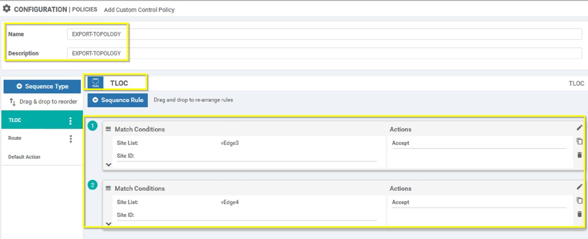Click the Accept action in rule 2
The width and height of the screenshot is (588, 239).
coord(400,202)
